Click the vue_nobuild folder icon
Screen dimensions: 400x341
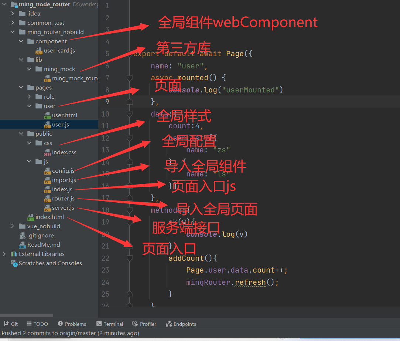tap(22, 226)
